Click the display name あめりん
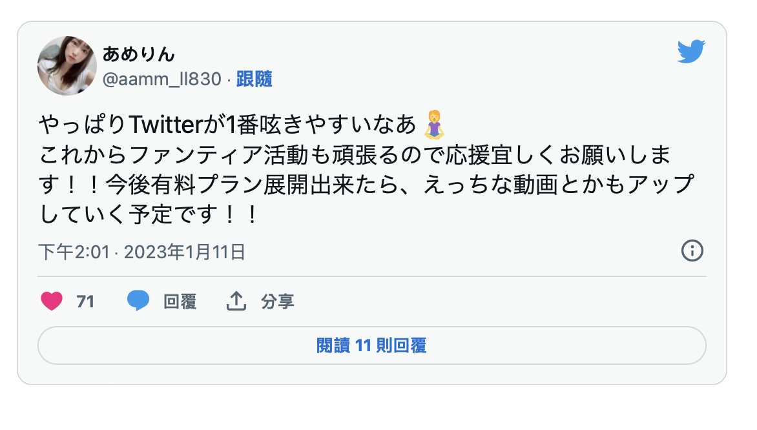This screenshot has width=757, height=430. point(139,54)
